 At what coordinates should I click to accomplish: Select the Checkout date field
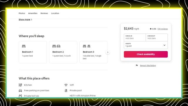(x=157, y=37)
